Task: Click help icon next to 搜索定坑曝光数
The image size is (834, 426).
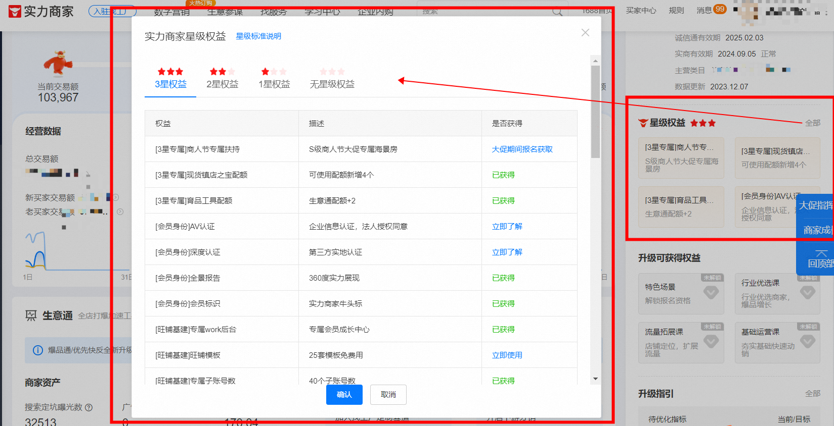Action: point(89,407)
